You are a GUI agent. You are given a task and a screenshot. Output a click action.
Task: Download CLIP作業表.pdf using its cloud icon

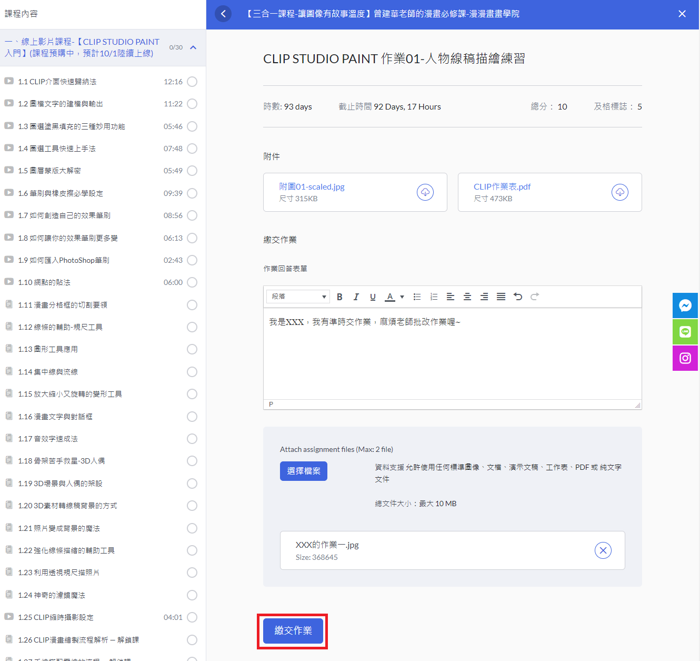[x=620, y=192]
